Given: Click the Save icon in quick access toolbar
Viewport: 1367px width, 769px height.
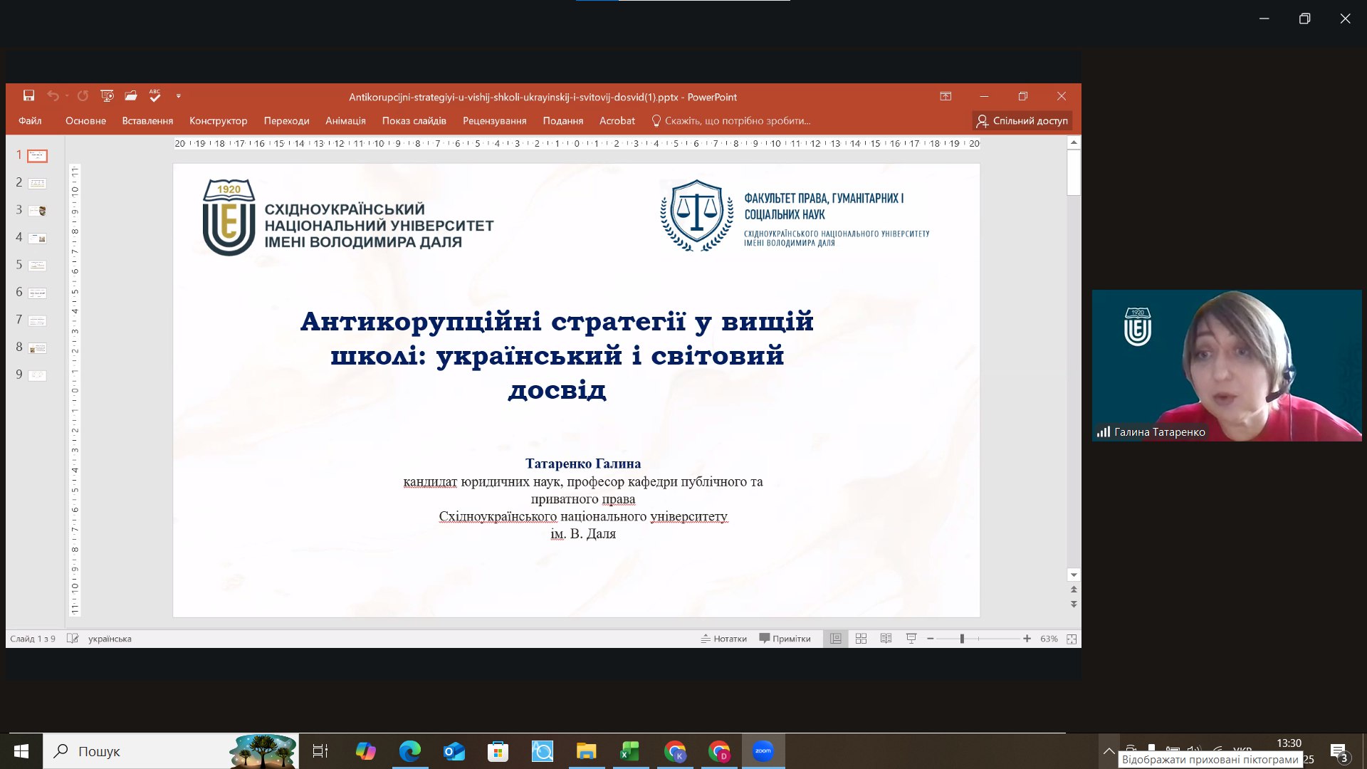Looking at the screenshot, I should 28,95.
